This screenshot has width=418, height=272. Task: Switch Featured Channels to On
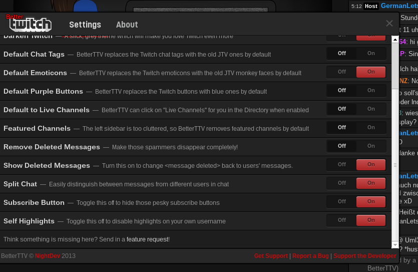pyautogui.click(x=371, y=128)
